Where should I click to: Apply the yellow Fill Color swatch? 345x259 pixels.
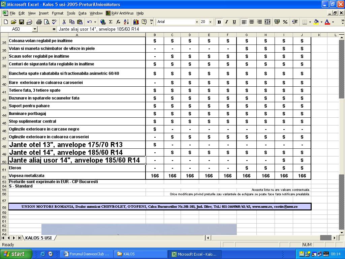click(x=316, y=22)
